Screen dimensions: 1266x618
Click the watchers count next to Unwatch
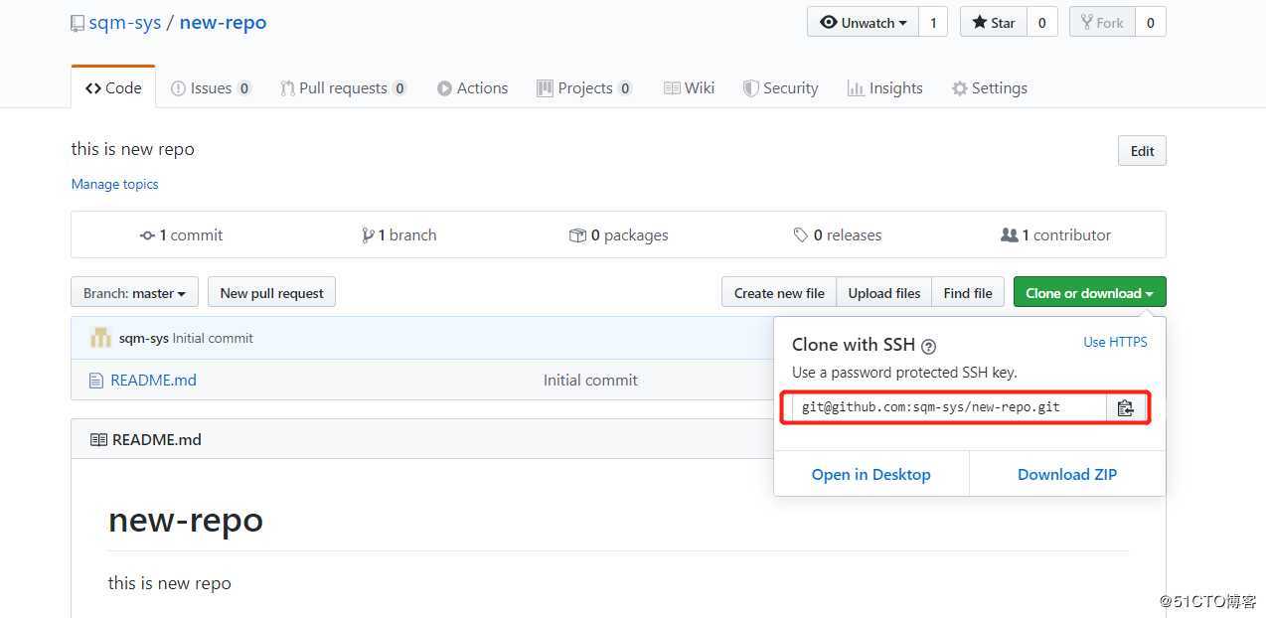933,22
